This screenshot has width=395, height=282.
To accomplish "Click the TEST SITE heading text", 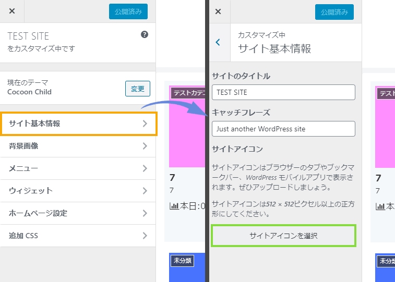I will click(x=28, y=36).
